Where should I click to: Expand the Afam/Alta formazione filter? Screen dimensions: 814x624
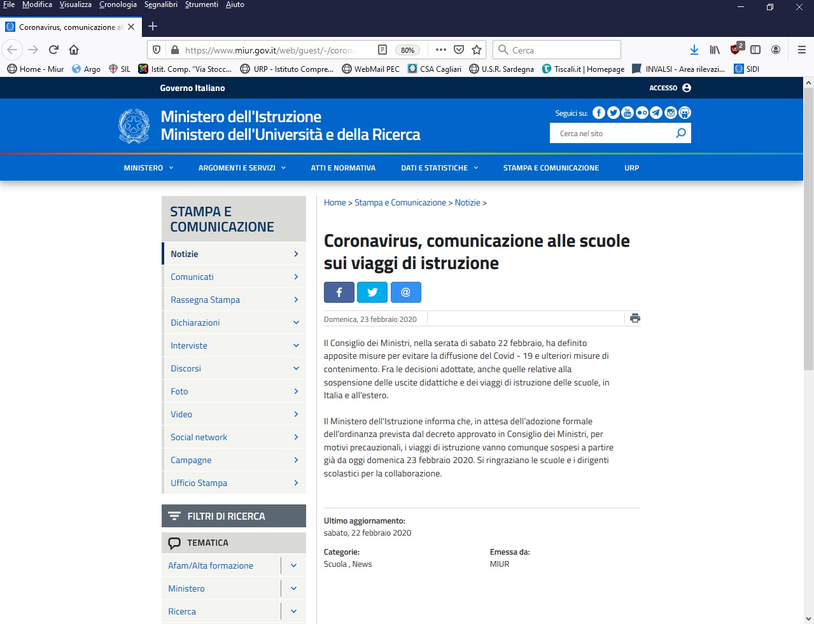pyautogui.click(x=293, y=565)
